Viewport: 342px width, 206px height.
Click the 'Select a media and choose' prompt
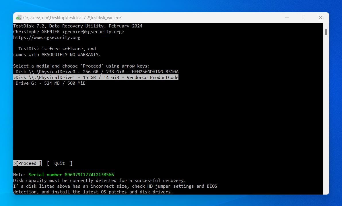pyautogui.click(x=81, y=66)
